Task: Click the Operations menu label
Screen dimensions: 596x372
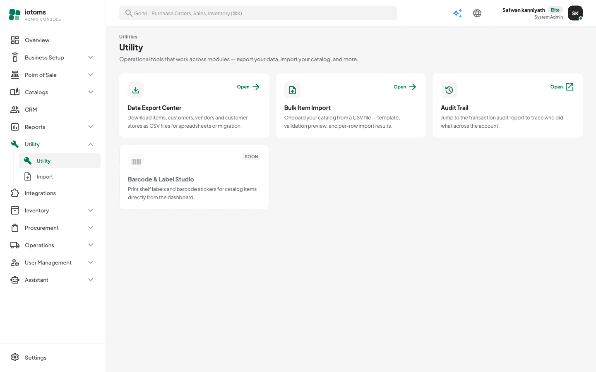Action: coord(39,245)
